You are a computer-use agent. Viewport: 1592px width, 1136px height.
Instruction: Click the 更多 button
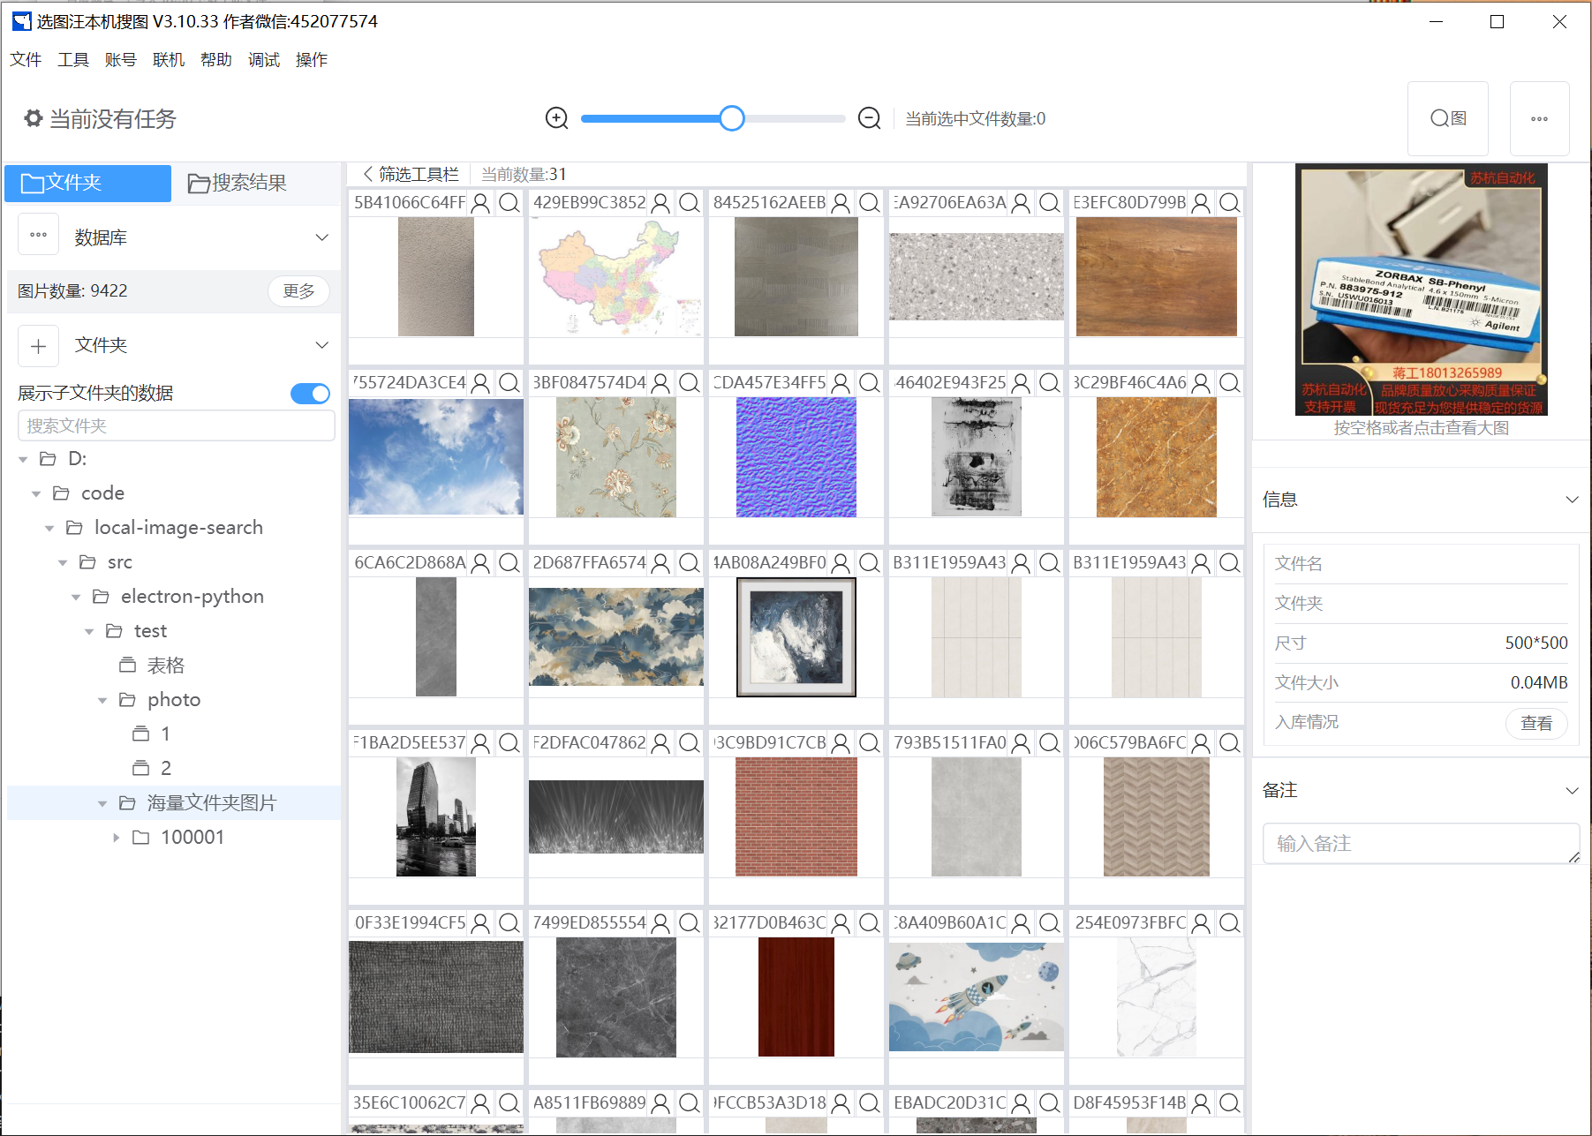[x=298, y=291]
